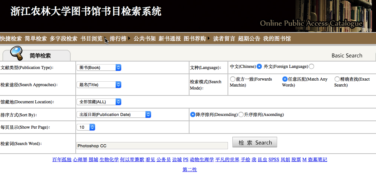Image resolution: width=376 pixels, height=176 pixels.
Task: Expand the 排行榜 menu arrow
Action: click(129, 38)
